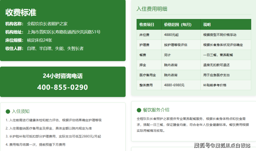Click the green bullet beside 入住须知
This screenshot has width=256, height=151.
click(x=8, y=112)
